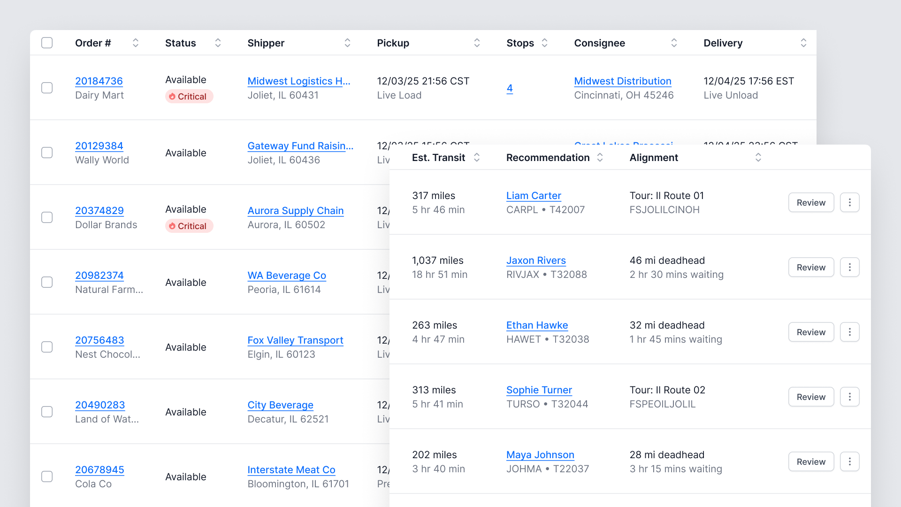Image resolution: width=901 pixels, height=507 pixels.
Task: Check the box for order 20184736
Action: point(47,88)
